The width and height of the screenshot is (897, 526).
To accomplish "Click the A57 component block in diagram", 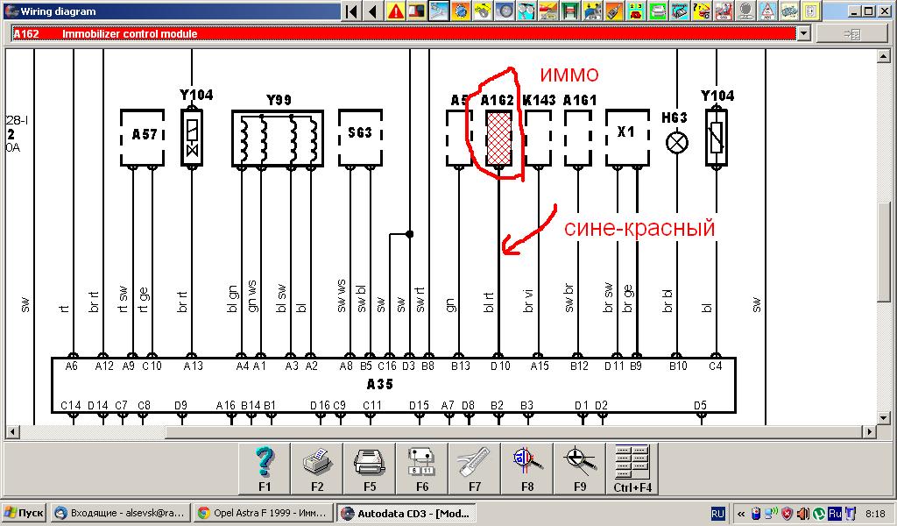I will coord(143,138).
